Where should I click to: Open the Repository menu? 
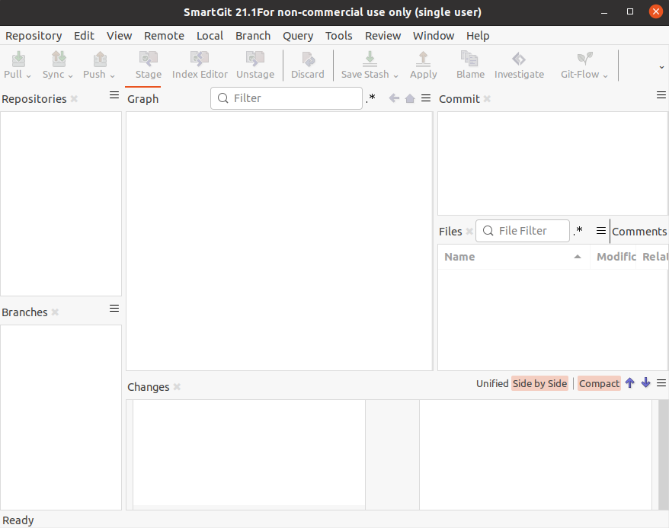point(34,36)
